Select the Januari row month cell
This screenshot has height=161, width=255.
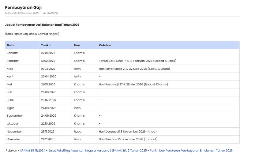tap(12, 53)
